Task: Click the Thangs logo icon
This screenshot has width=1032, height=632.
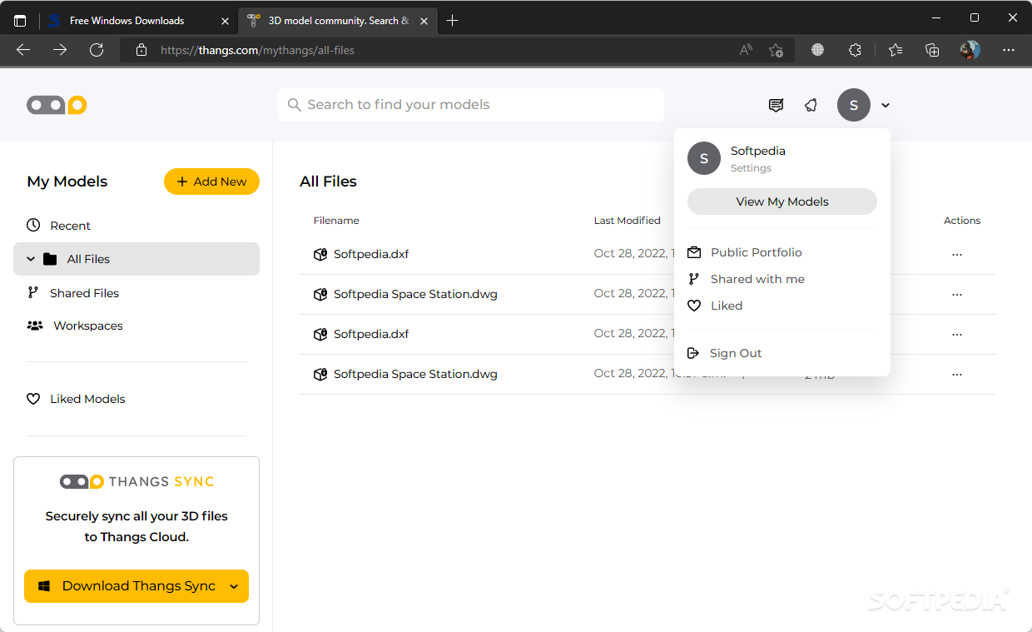Action: click(x=57, y=105)
